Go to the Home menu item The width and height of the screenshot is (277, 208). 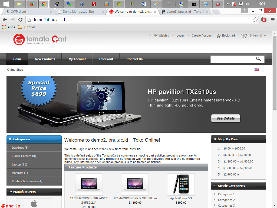(x=17, y=59)
